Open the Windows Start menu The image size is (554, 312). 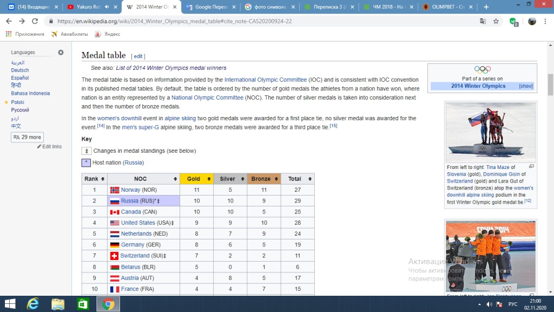pos(10,304)
